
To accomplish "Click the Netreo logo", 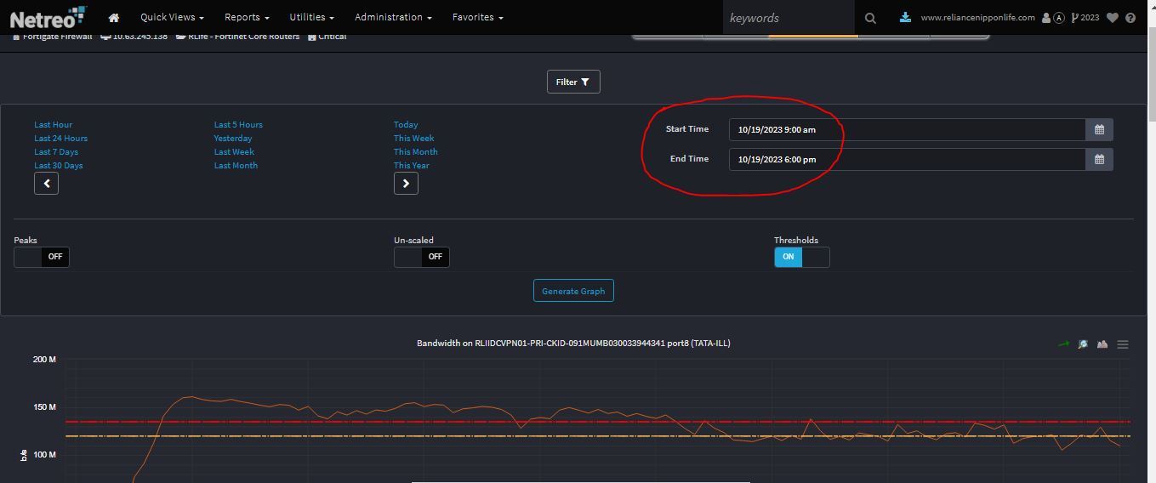I will [48, 17].
